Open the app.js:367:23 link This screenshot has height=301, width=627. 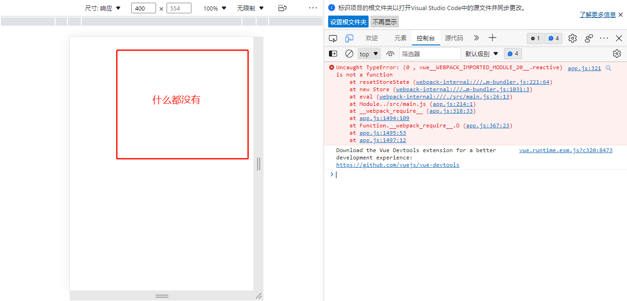point(487,126)
